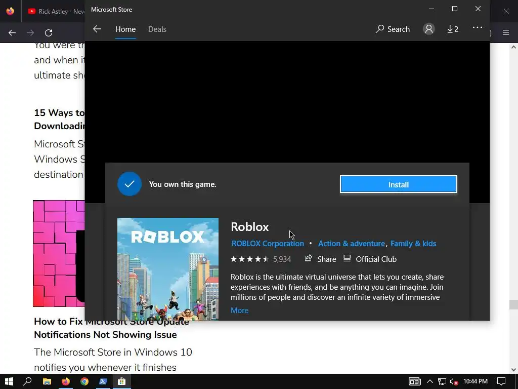Expand description with More link
The height and width of the screenshot is (389, 518).
(239, 310)
